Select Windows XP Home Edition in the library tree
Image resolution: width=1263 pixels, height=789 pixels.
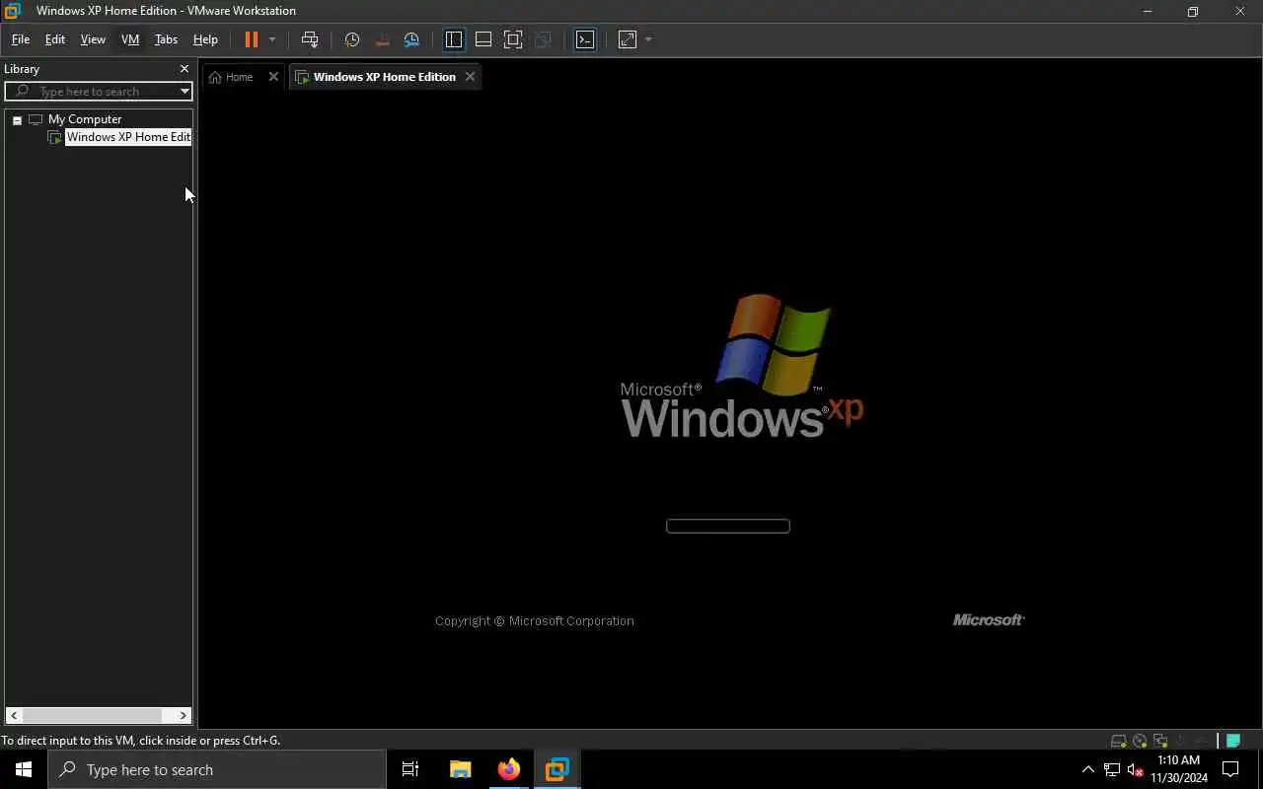point(128,137)
